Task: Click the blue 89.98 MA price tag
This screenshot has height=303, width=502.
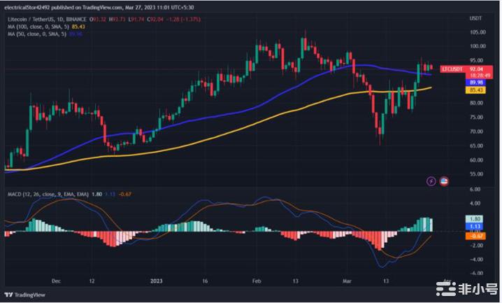Action: pyautogui.click(x=475, y=82)
